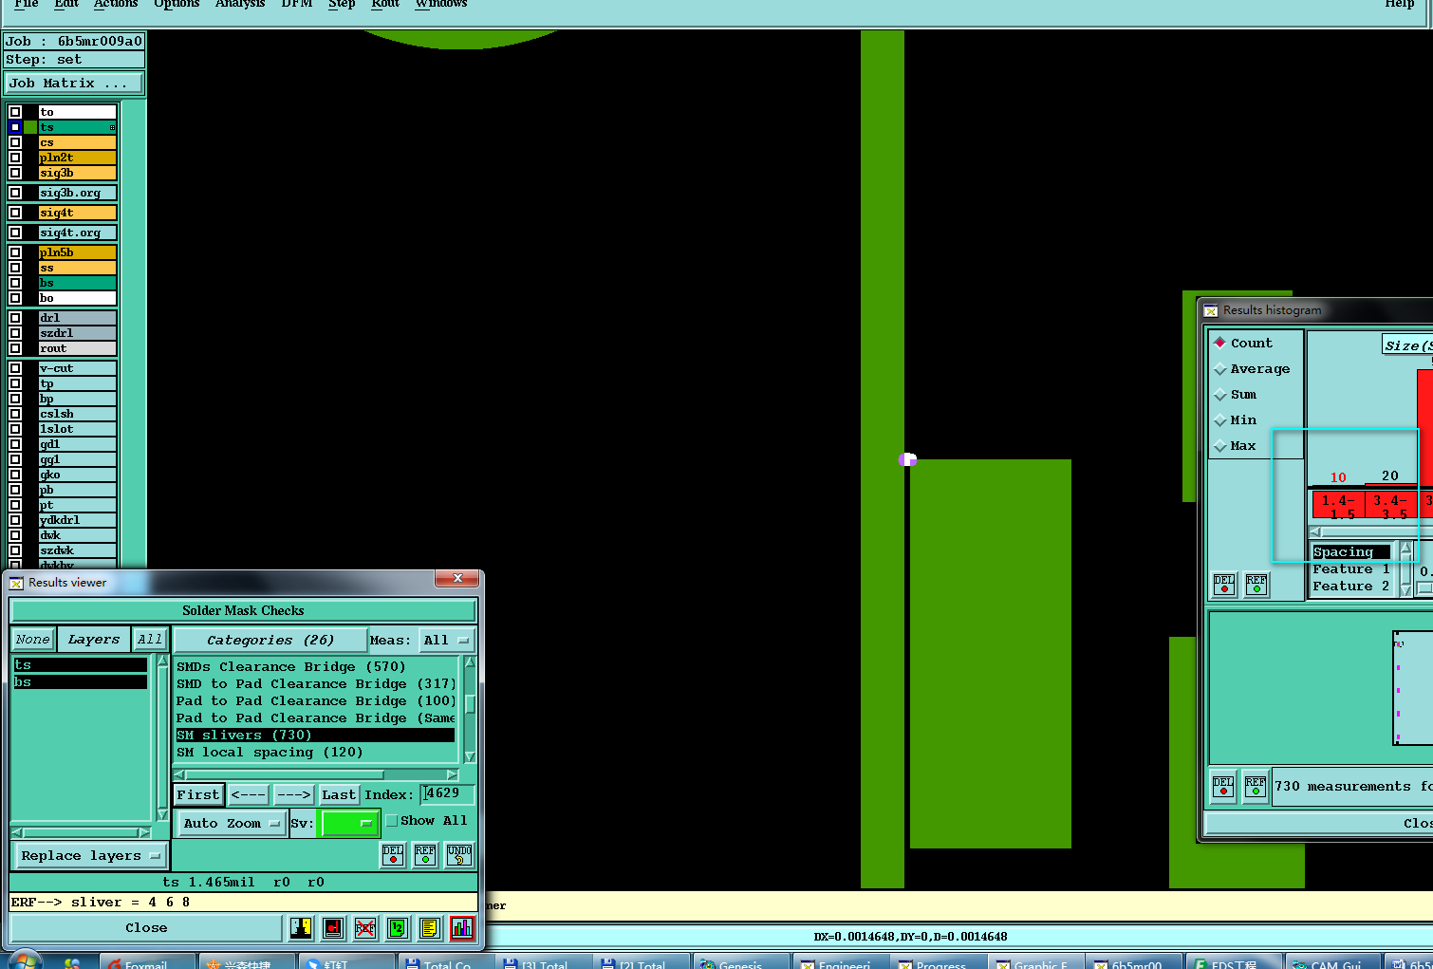Click the None layers button
The height and width of the screenshot is (969, 1433).
tap(32, 640)
